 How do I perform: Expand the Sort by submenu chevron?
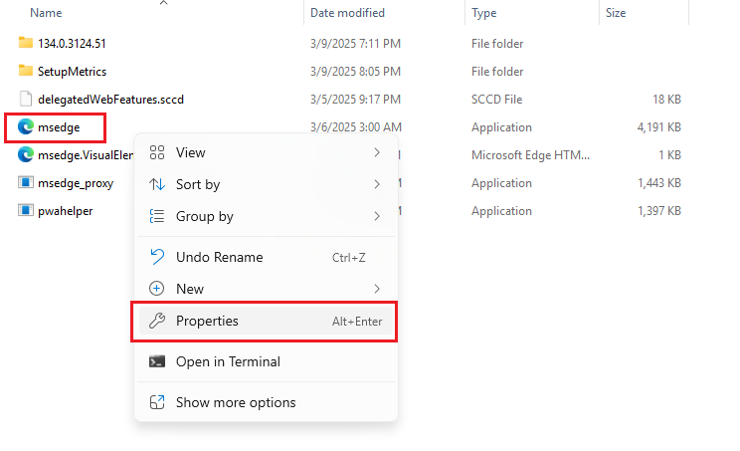[x=377, y=184]
